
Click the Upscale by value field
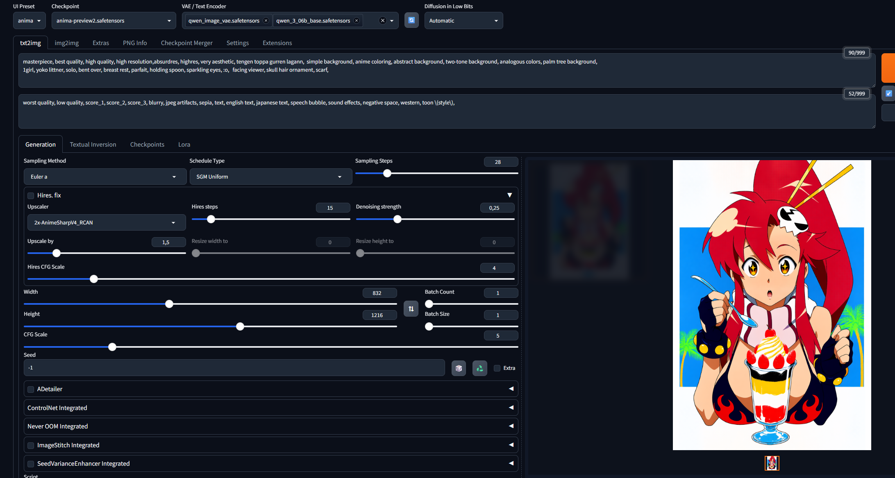click(168, 242)
